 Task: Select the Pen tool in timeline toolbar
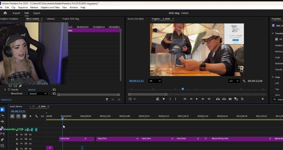click(2, 139)
